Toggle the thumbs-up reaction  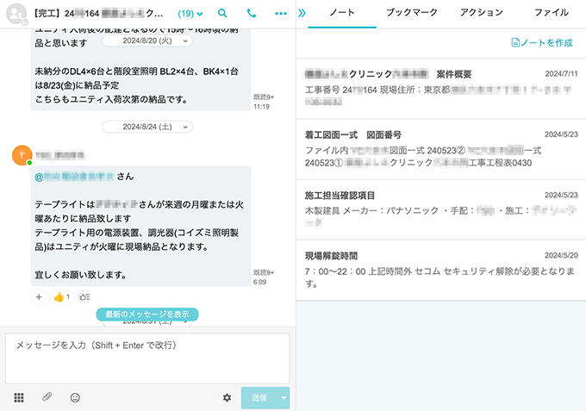62,297
